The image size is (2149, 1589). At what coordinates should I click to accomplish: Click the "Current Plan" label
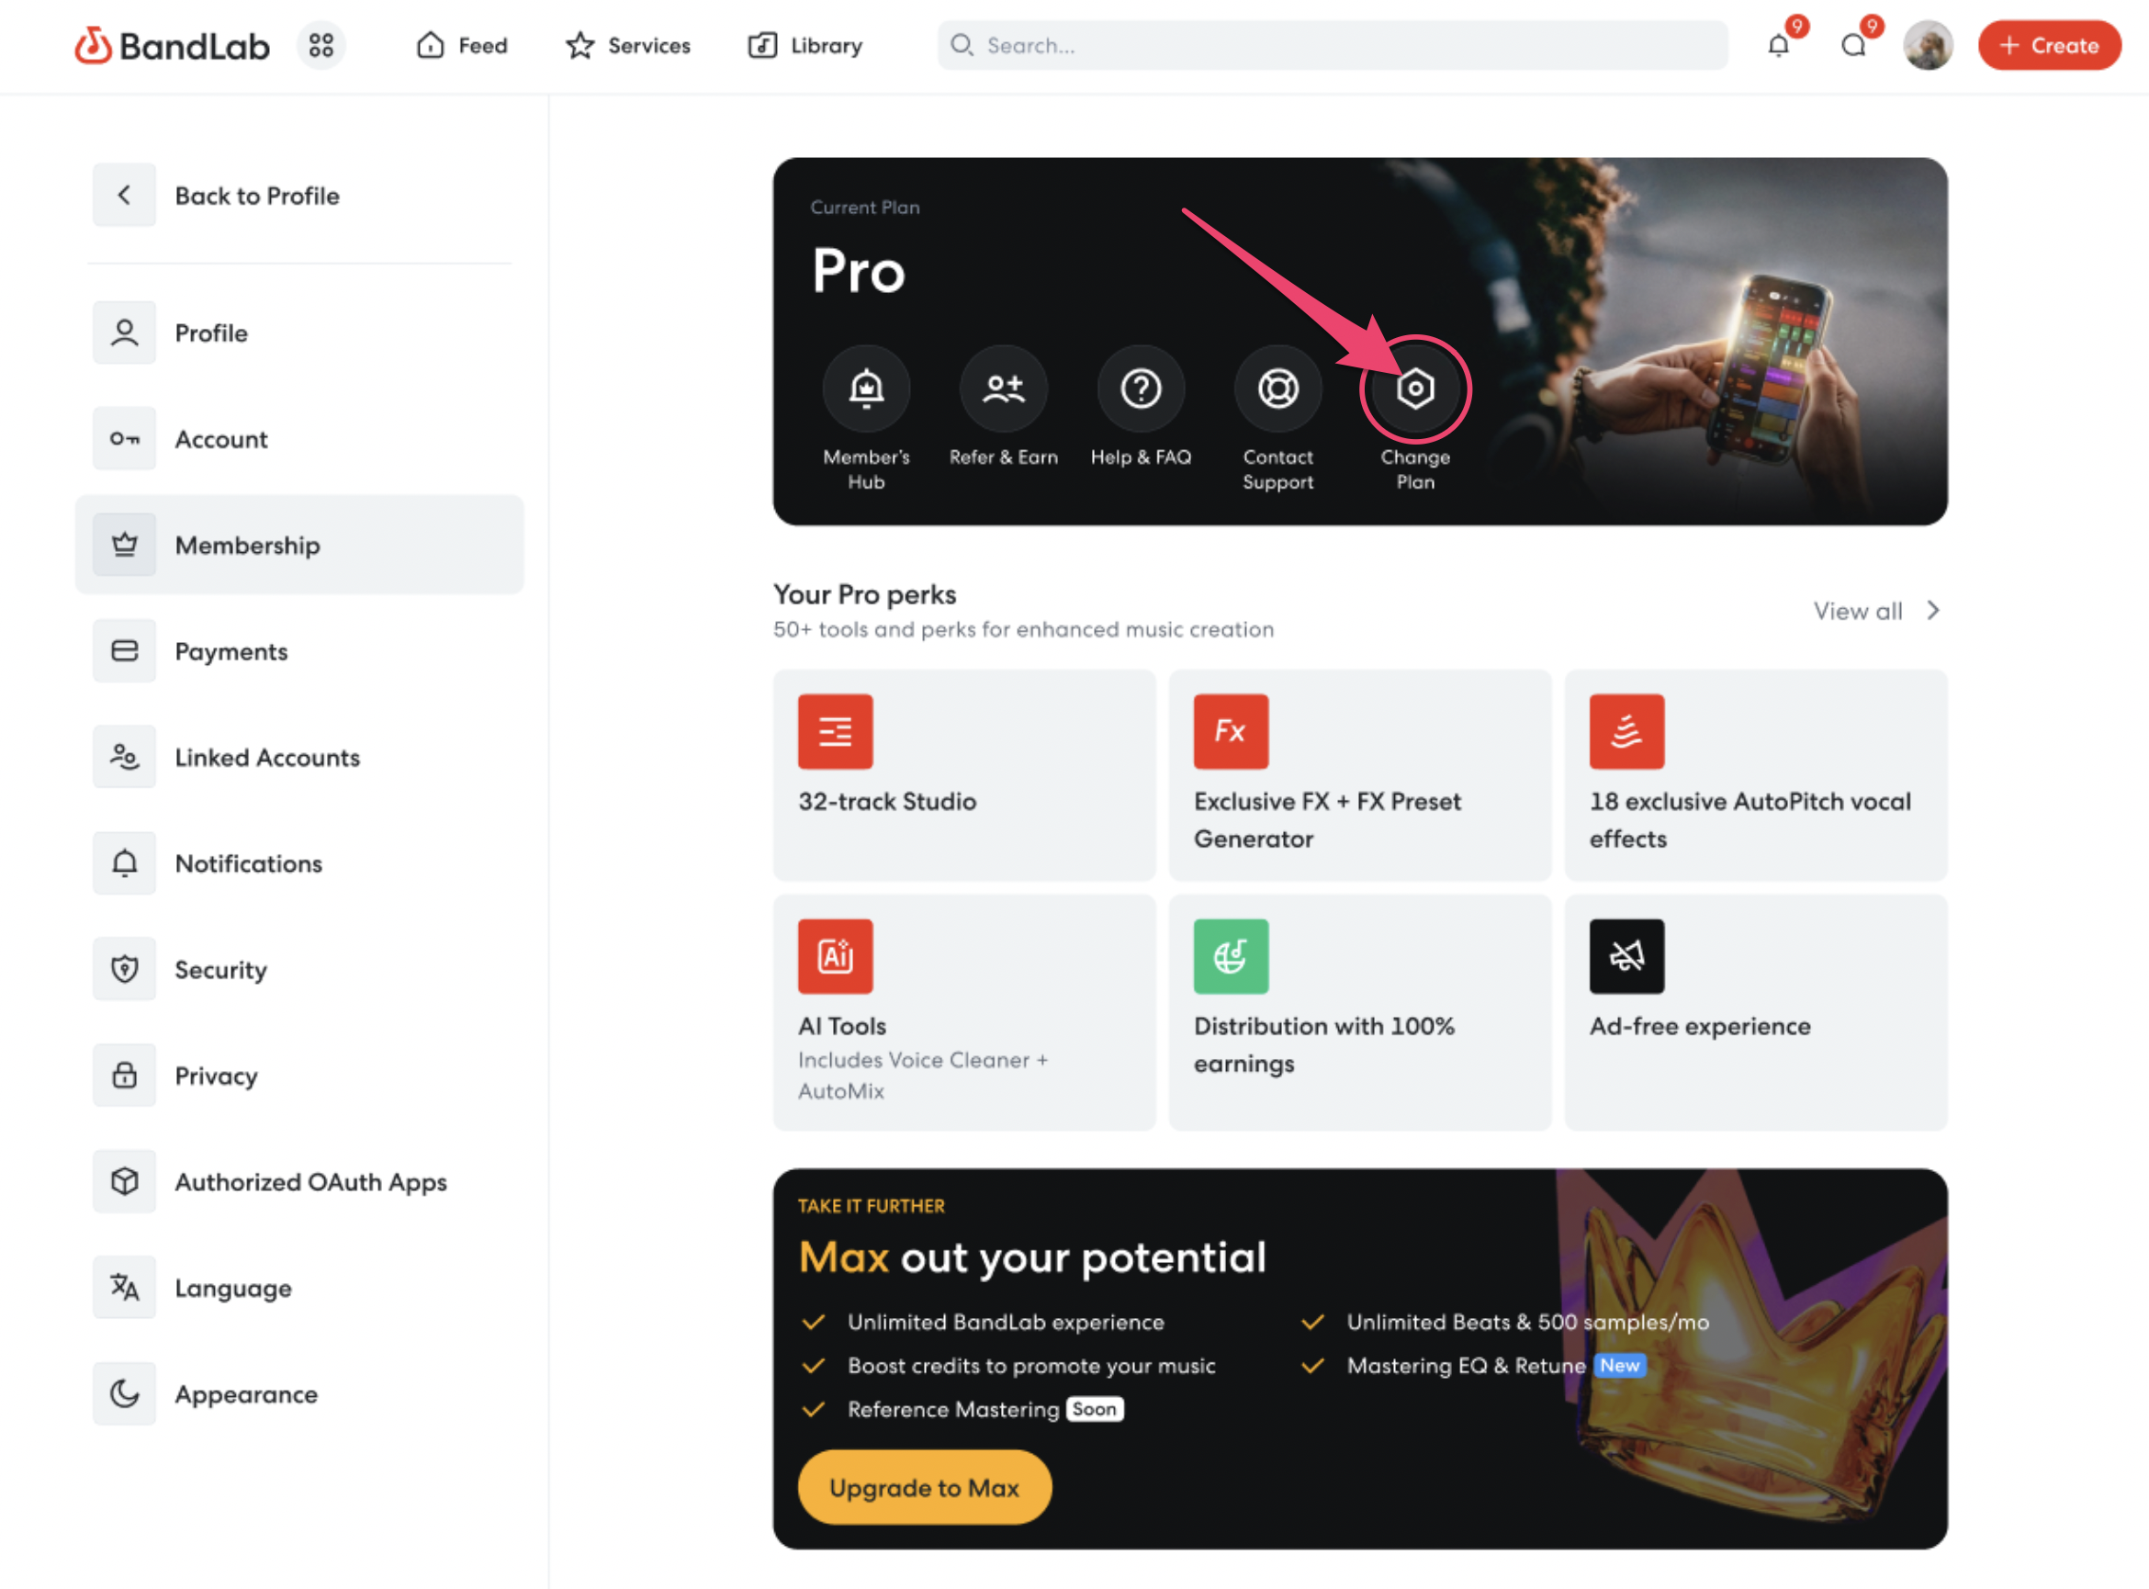(864, 207)
